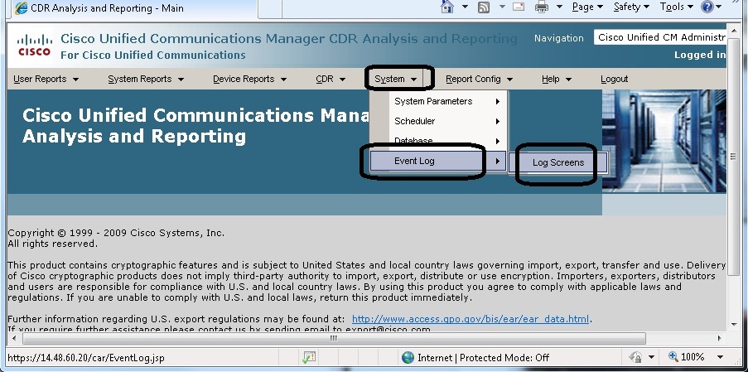Click the Logout link
The image size is (748, 372).
(614, 80)
